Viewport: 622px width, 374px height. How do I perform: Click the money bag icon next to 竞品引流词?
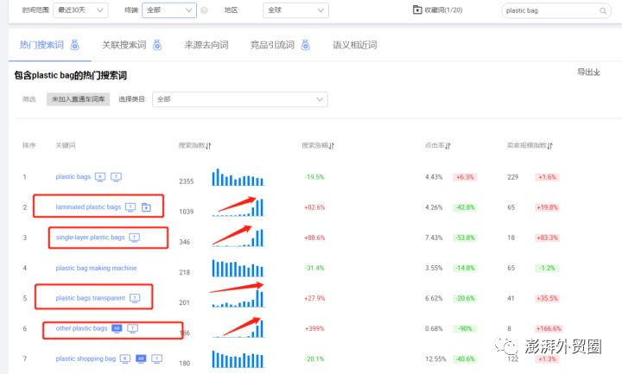[306, 45]
